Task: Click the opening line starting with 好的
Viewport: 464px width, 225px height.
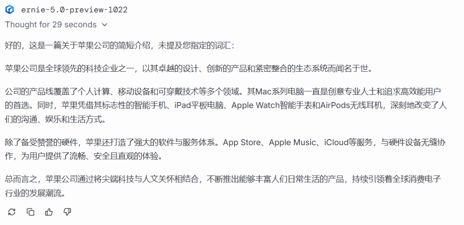Action: (119, 46)
